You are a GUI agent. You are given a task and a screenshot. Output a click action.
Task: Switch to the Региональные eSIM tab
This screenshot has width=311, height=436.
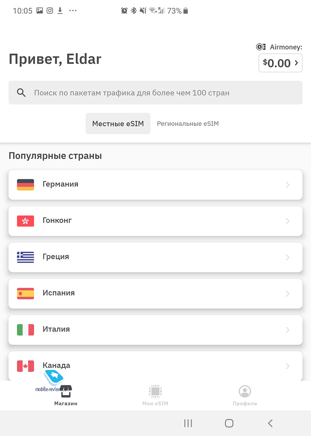click(x=188, y=124)
